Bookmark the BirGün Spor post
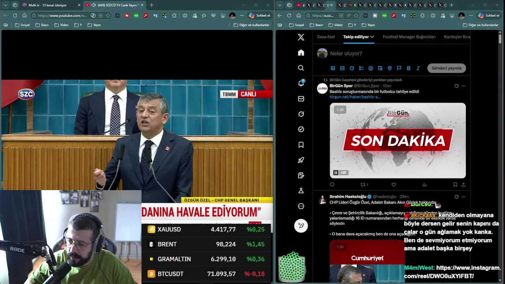Image resolution: width=505 pixels, height=284 pixels. point(455,185)
